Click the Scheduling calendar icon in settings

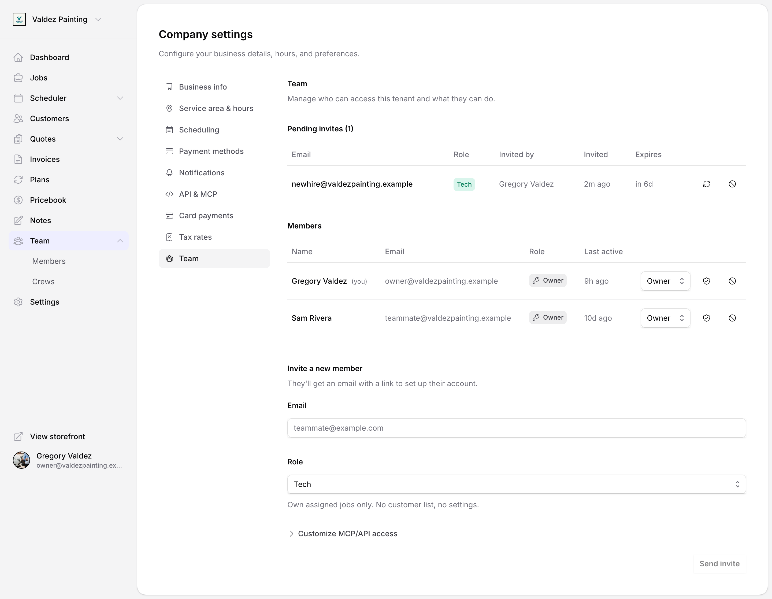tap(169, 130)
